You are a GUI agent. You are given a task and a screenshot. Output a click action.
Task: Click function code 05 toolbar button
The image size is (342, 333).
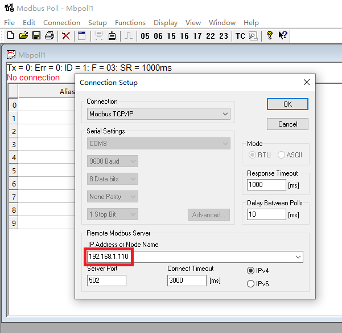click(145, 36)
